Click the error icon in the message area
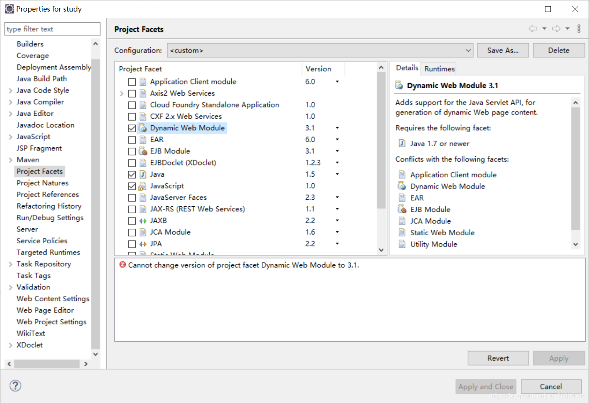The width and height of the screenshot is (589, 403). [122, 265]
